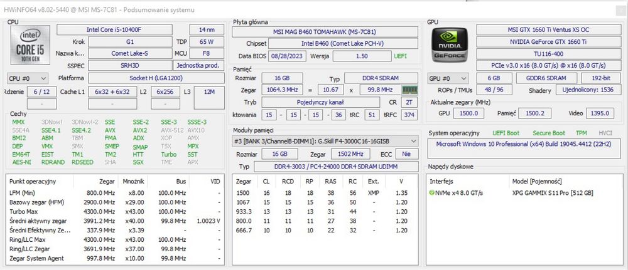Click the green check icon next to NVMe x4
Viewport: 628px width, 270px height.
pyautogui.click(x=431, y=193)
